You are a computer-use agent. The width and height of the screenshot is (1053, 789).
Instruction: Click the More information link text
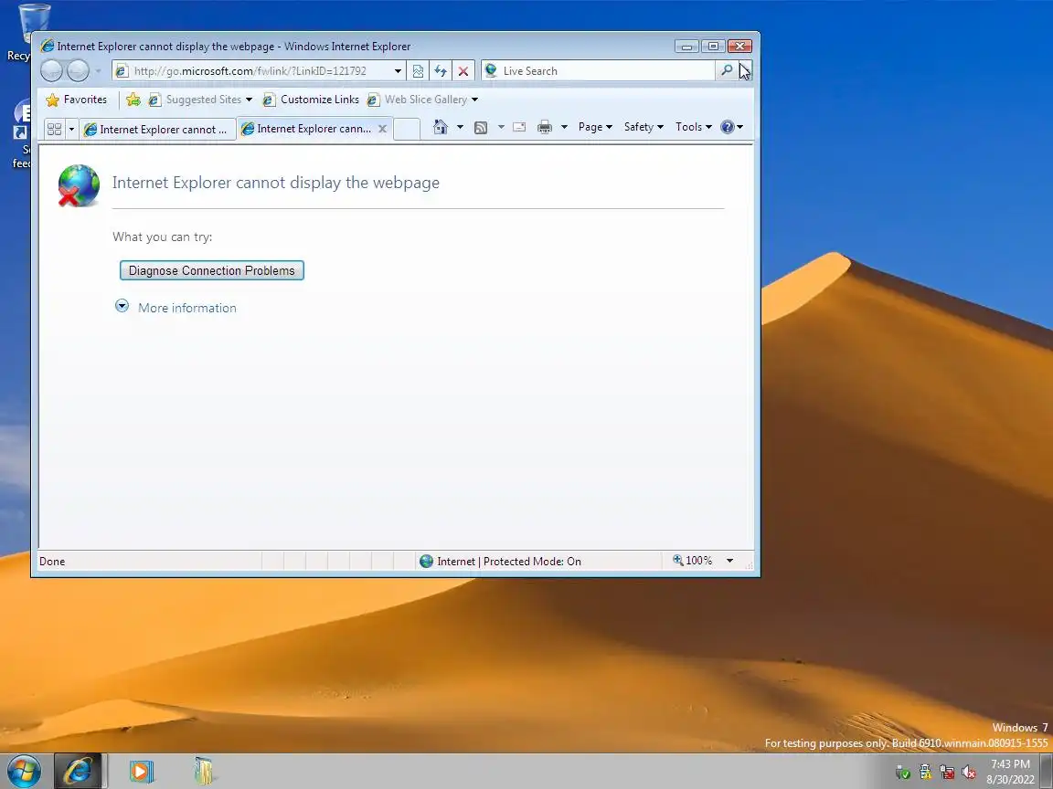187,308
